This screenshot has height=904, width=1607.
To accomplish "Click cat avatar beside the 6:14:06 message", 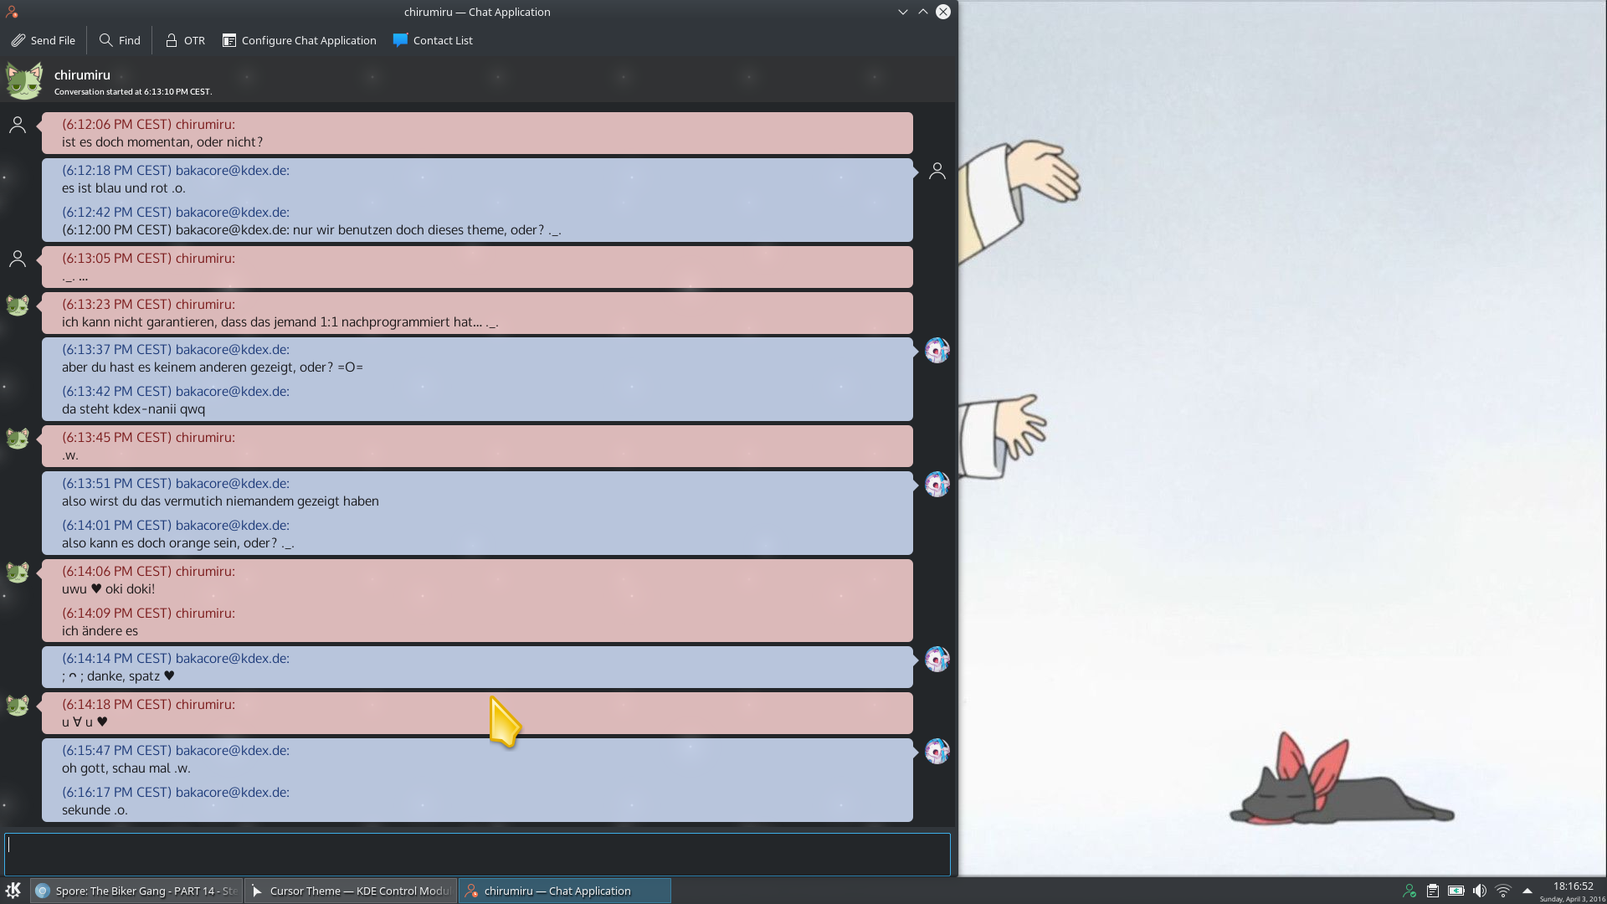I will pos(18,573).
